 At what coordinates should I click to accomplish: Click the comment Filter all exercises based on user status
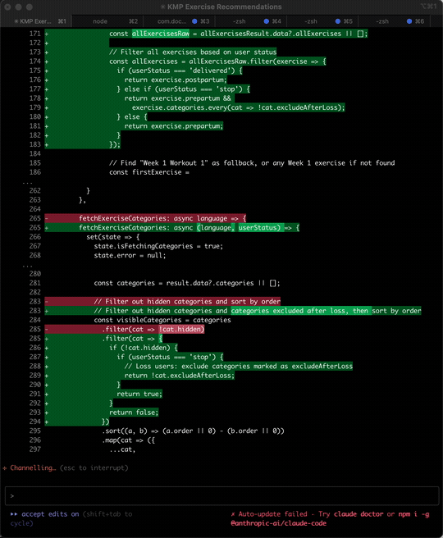pos(193,52)
